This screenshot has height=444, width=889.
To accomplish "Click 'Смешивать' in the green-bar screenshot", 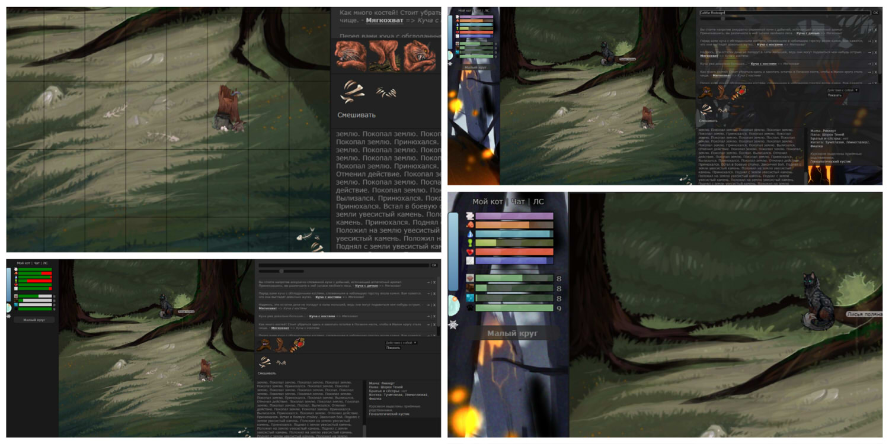I will 267,374.
